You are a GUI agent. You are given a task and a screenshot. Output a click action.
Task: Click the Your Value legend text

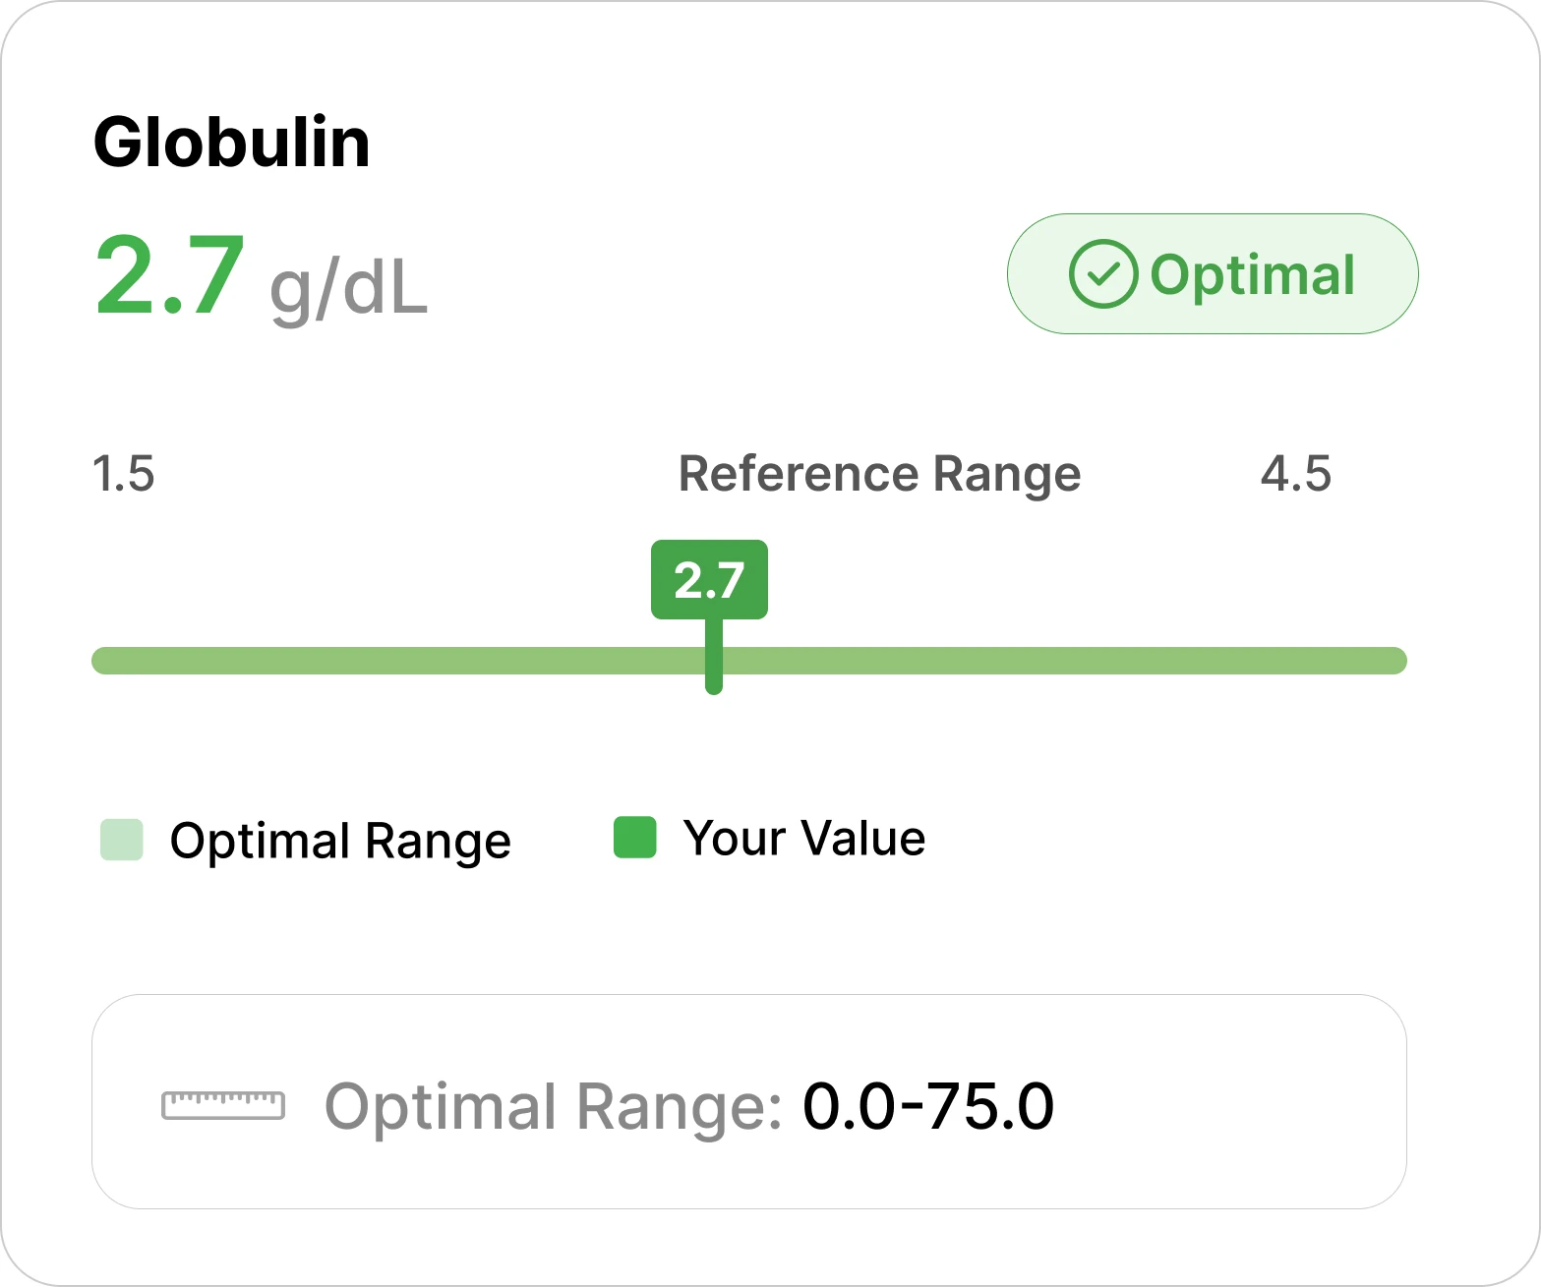click(x=804, y=839)
